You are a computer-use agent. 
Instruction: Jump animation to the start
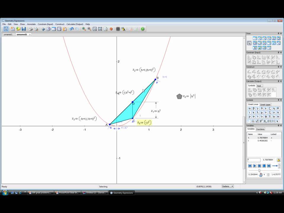250,166
